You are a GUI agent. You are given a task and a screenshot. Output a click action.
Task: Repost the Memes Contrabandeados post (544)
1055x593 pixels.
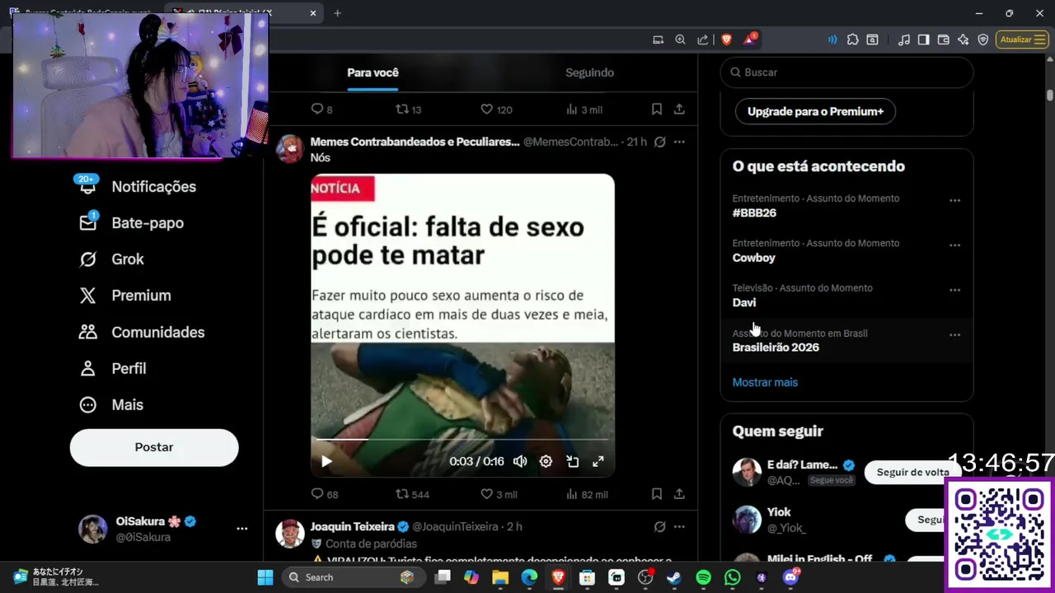tap(413, 494)
